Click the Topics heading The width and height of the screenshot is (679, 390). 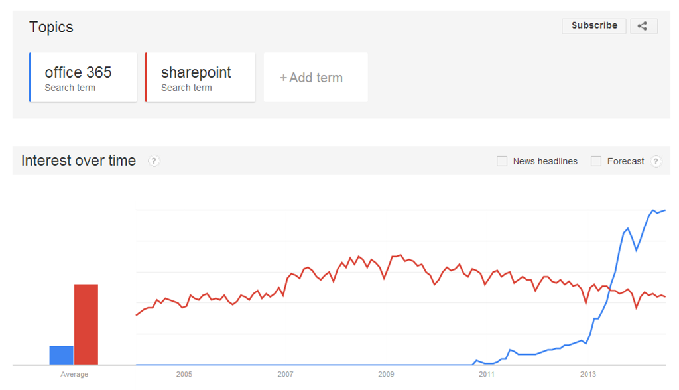point(51,27)
